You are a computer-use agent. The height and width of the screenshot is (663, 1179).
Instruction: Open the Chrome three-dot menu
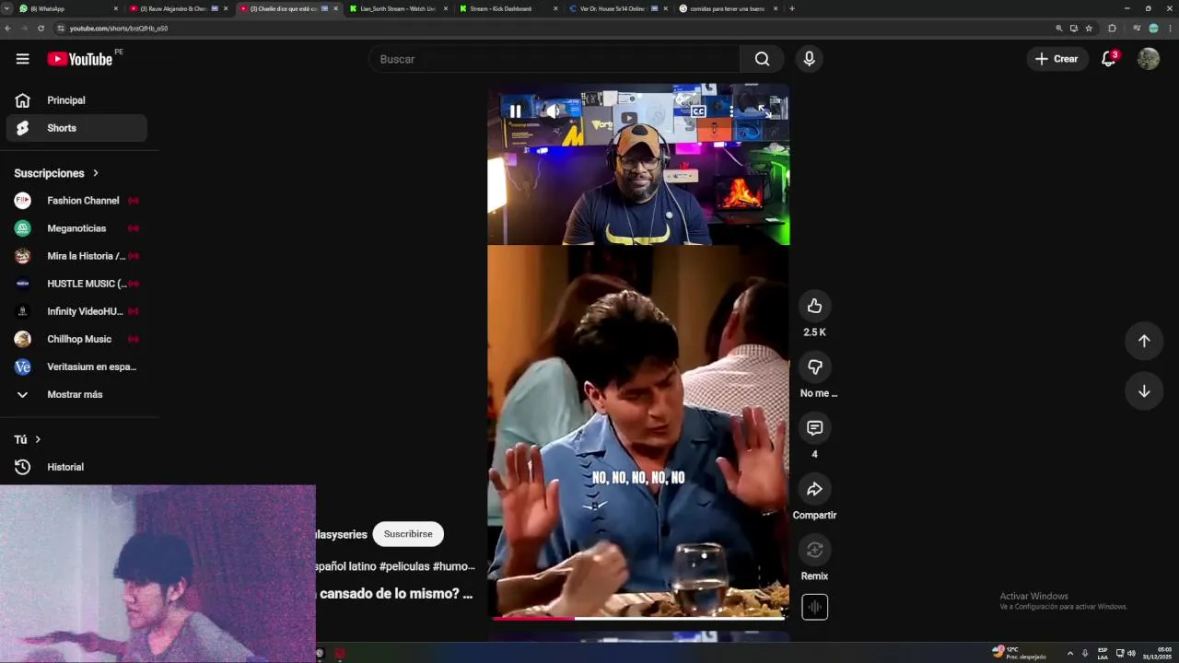click(1170, 29)
